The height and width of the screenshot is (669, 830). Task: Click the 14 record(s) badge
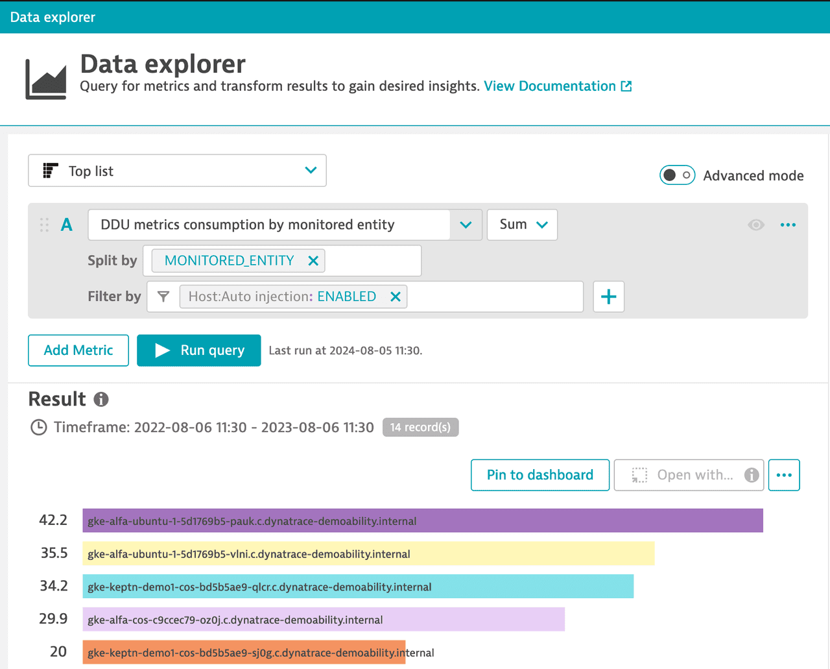tap(420, 427)
